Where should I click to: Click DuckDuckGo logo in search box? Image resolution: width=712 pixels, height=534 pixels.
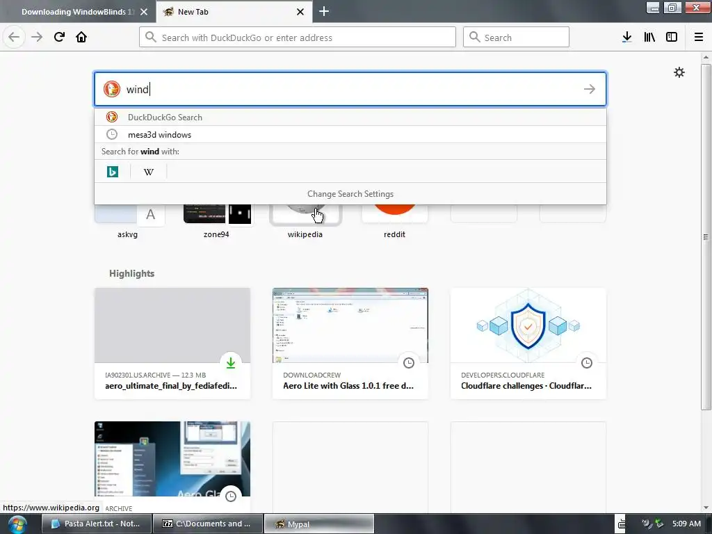112,89
